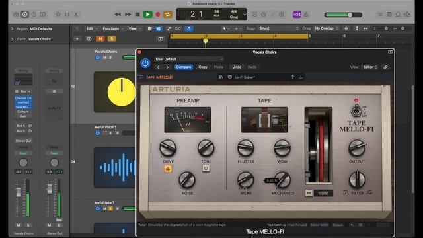Open the Edit menu in Tracks area
The height and width of the screenshot is (238, 423).
[x=92, y=28]
